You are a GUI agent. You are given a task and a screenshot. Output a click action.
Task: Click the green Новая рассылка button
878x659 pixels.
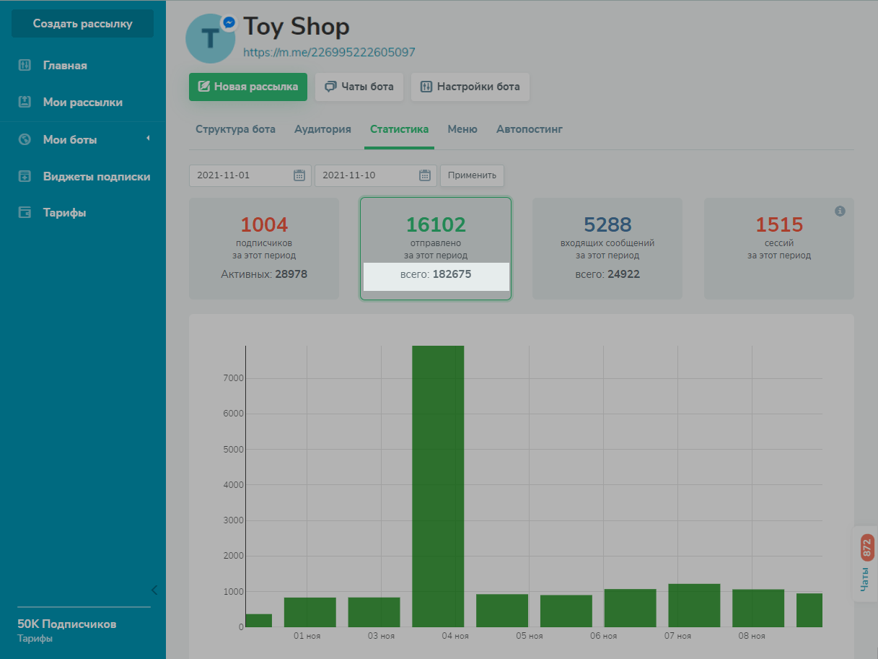pos(248,87)
